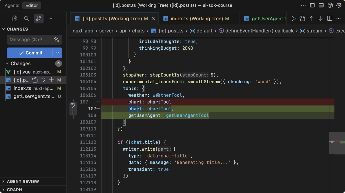Select getUserAgent.ts... untracked file
The width and height of the screenshot is (345, 193).
tap(33, 97)
